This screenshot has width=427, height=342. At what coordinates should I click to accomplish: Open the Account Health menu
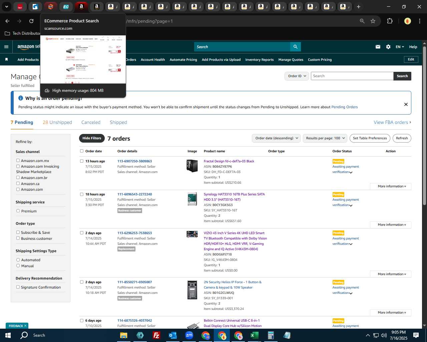tap(153, 60)
